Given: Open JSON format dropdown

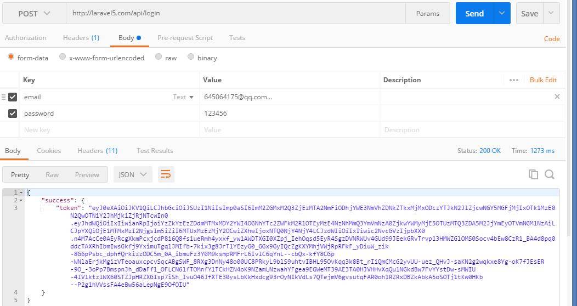Looking at the screenshot, I should 133,174.
